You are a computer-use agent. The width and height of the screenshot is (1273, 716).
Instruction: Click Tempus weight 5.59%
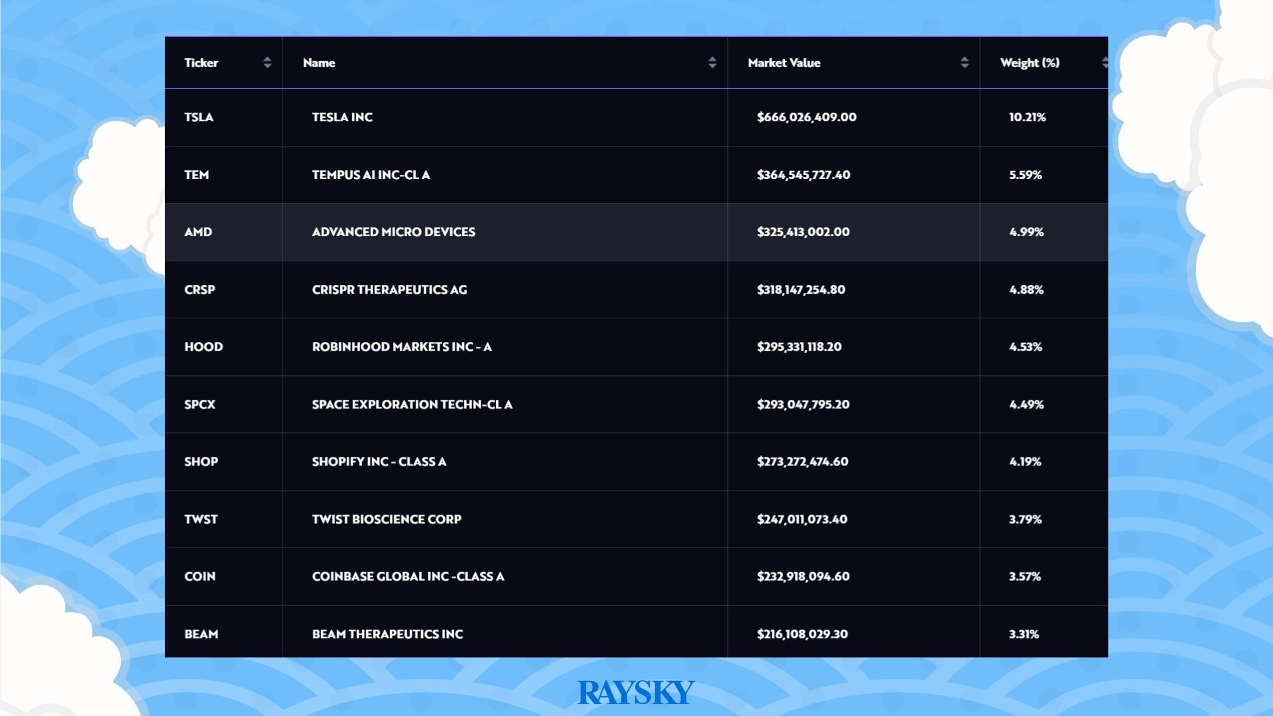click(1026, 175)
